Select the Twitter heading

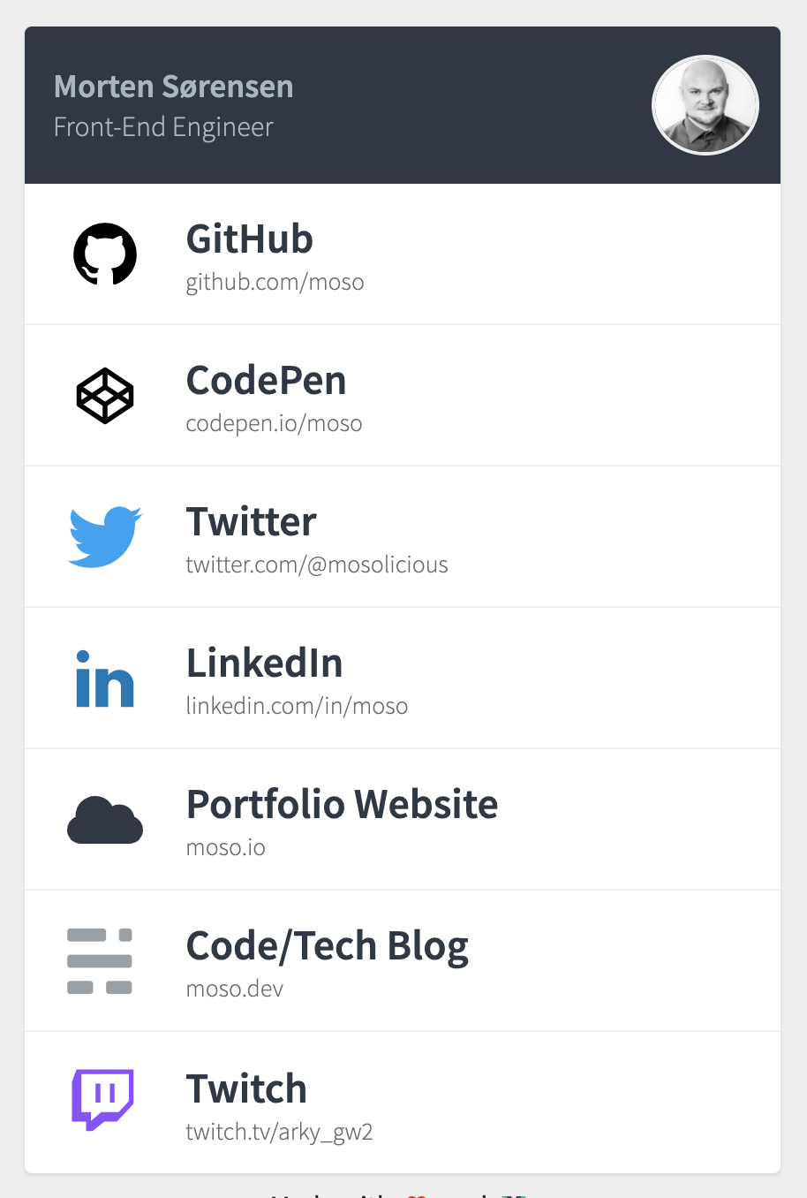click(x=251, y=521)
